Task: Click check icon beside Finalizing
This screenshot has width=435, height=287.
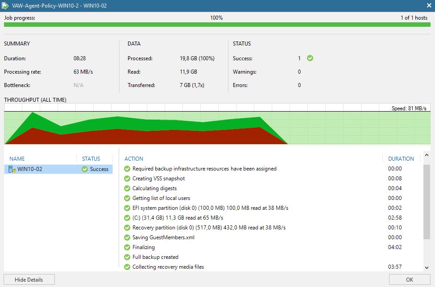Action: pos(127,247)
